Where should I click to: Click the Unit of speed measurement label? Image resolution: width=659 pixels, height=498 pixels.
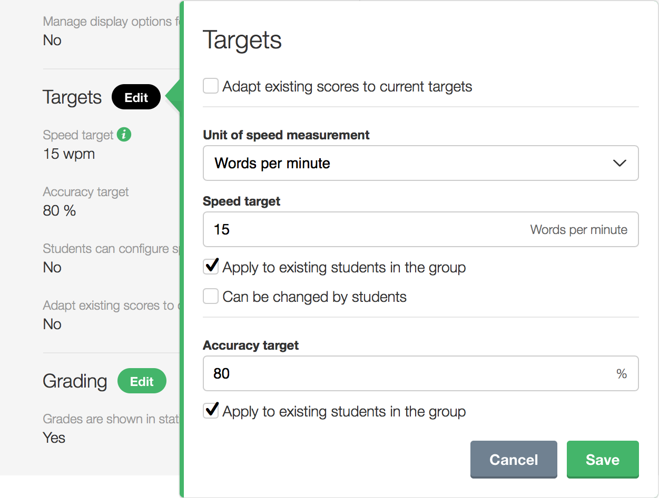286,135
